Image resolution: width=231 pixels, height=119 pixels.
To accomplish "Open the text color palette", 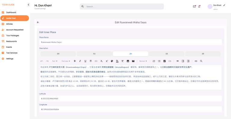I will [x=112, y=61].
